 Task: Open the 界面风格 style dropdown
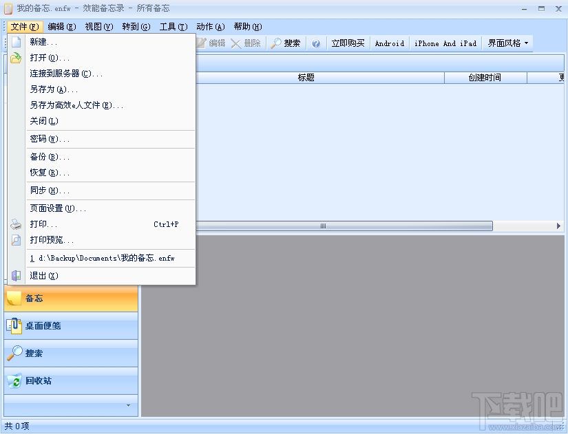pyautogui.click(x=507, y=43)
